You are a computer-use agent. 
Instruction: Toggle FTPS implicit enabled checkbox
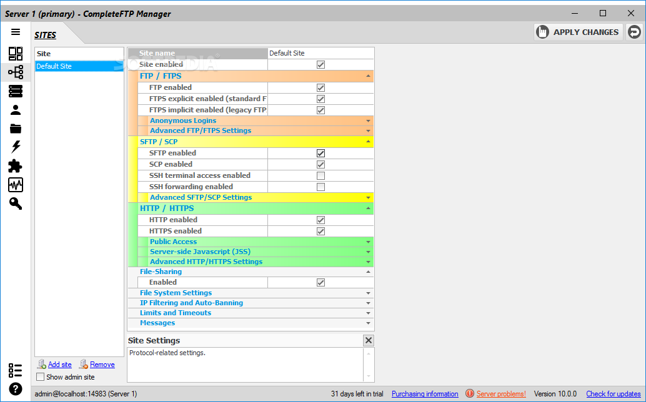click(321, 110)
